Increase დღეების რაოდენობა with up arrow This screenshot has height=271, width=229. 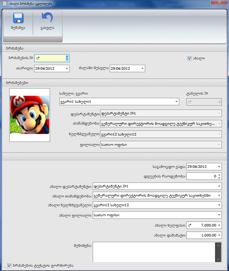click(219, 175)
